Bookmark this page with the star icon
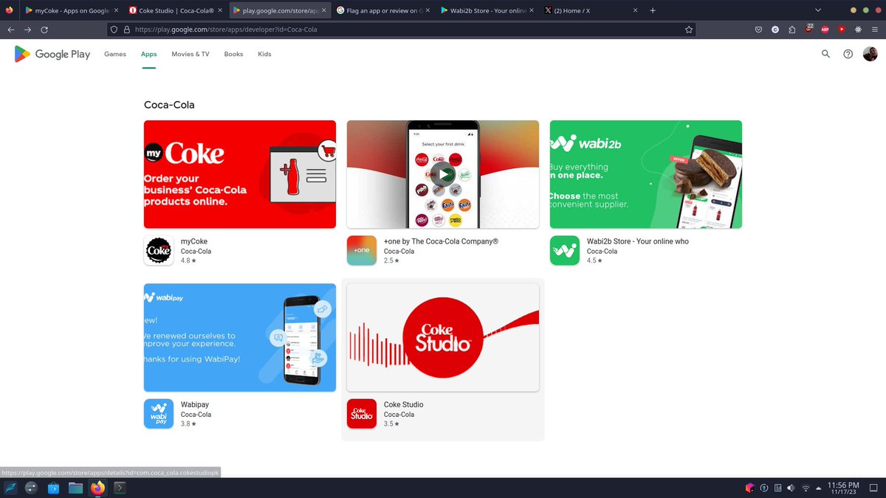The height and width of the screenshot is (498, 886). coord(689,30)
